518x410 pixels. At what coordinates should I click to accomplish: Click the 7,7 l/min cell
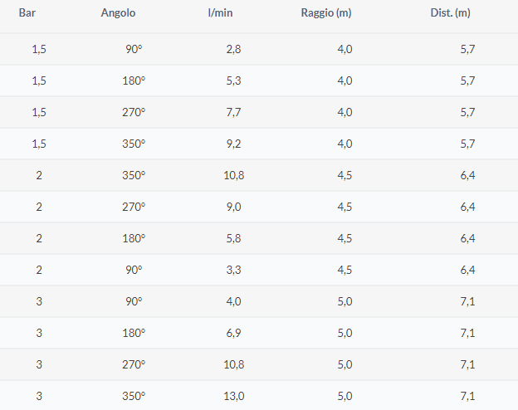(233, 113)
